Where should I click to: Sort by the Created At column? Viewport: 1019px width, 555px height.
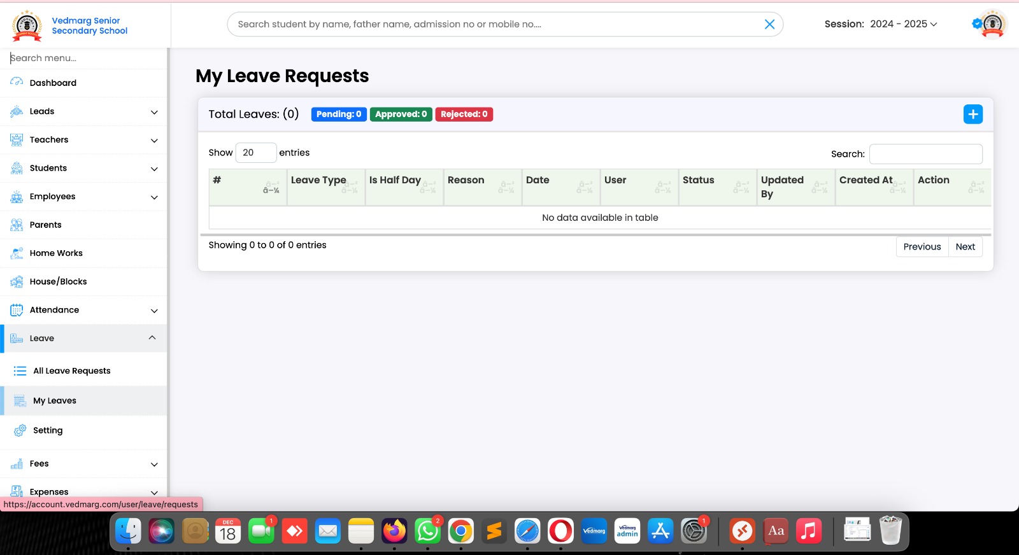(874, 187)
